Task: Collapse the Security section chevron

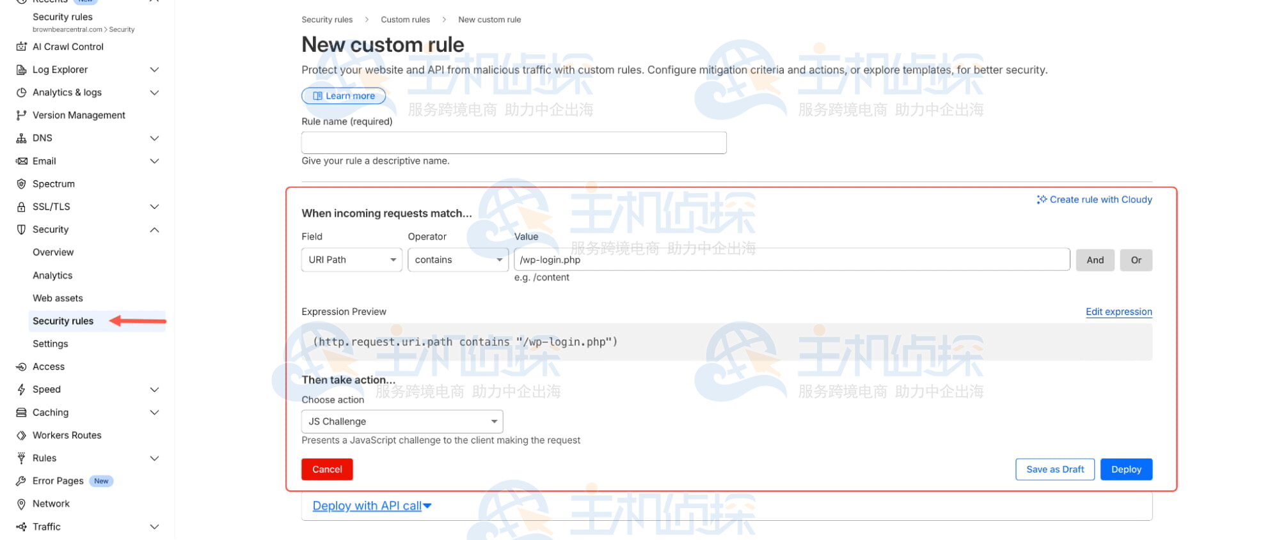Action: tap(154, 229)
